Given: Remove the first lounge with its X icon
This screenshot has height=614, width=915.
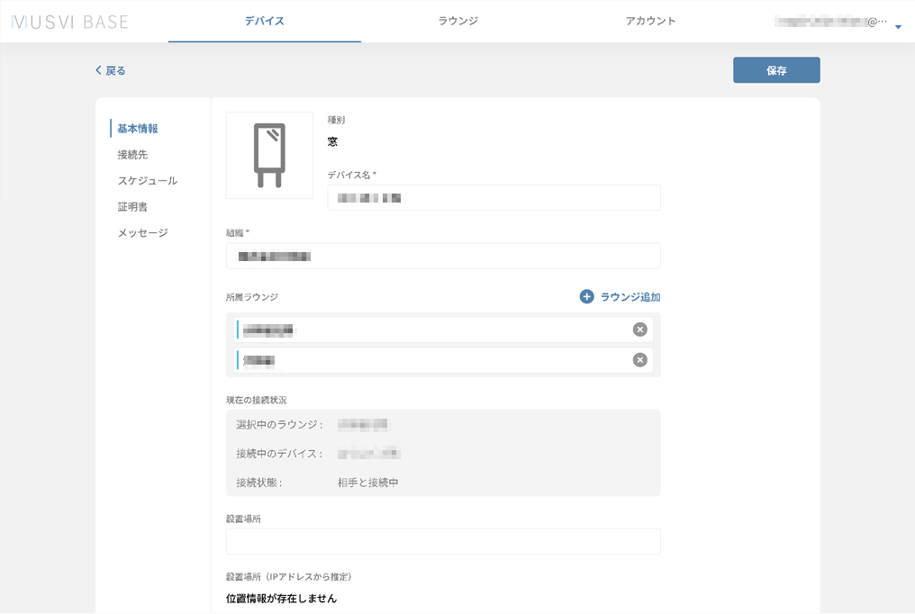Looking at the screenshot, I should pos(639,330).
